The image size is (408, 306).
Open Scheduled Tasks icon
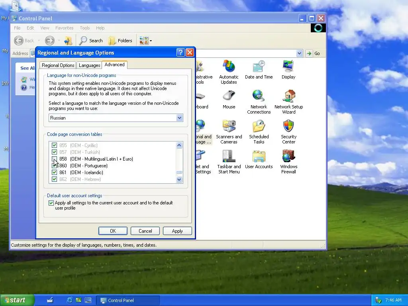coord(259,132)
